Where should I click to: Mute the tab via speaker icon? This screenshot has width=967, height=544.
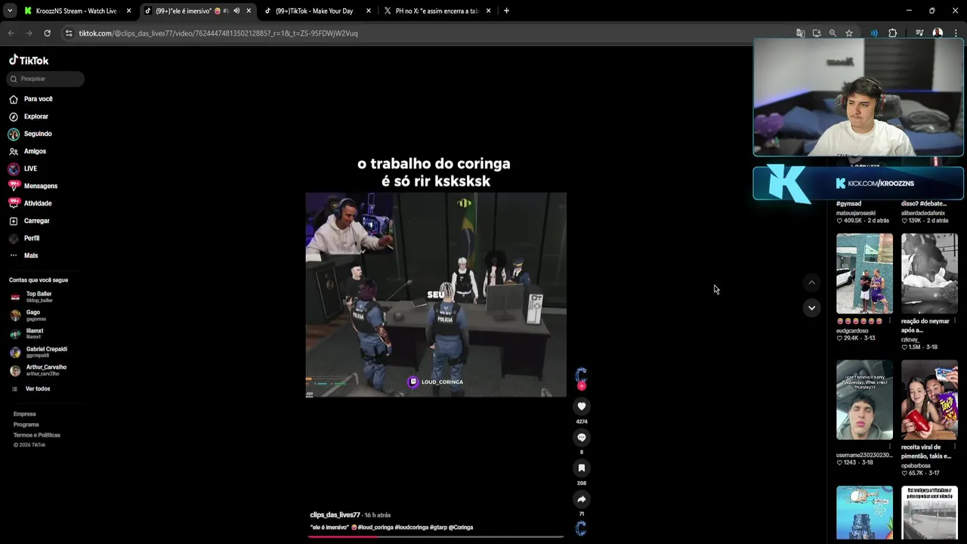(x=236, y=11)
